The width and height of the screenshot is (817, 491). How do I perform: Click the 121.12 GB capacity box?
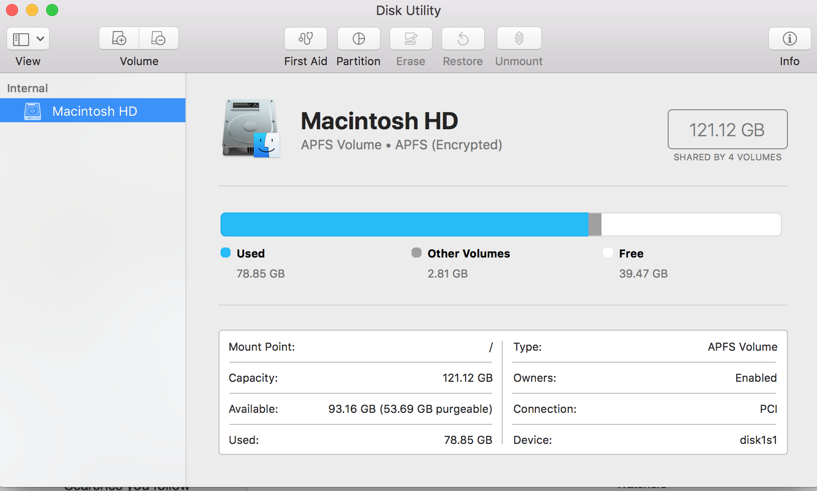727,129
